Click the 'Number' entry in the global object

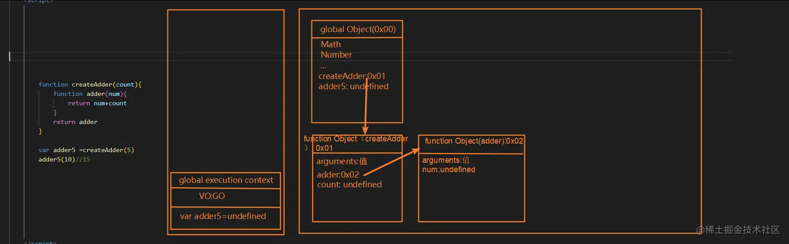point(337,55)
